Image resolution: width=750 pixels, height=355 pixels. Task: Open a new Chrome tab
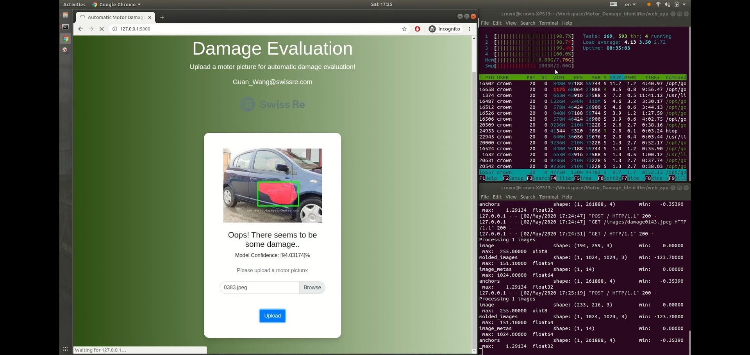pos(162,17)
